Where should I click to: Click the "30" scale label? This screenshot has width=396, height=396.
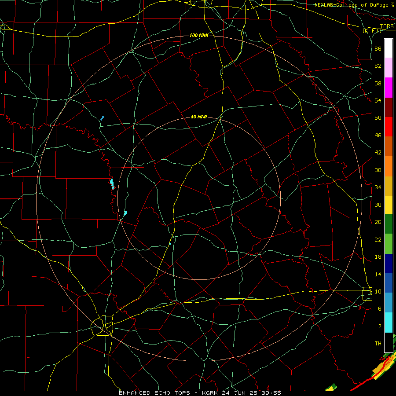tap(378, 205)
